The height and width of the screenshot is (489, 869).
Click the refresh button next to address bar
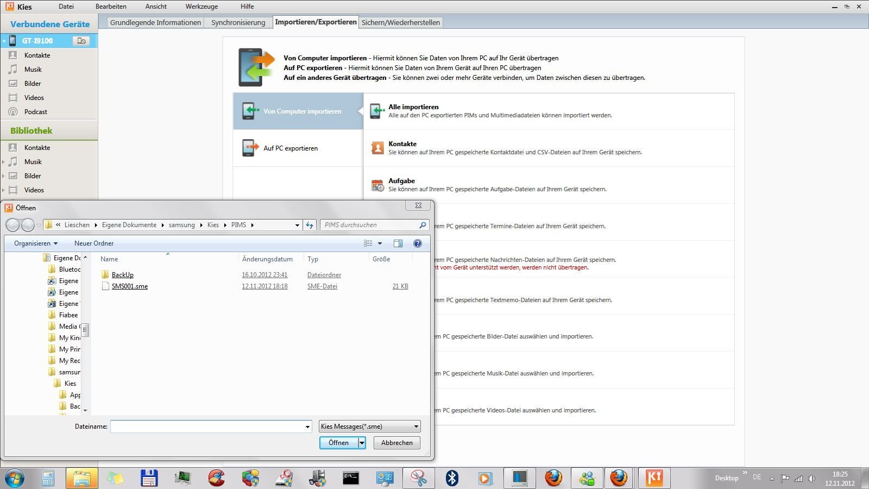(x=310, y=225)
